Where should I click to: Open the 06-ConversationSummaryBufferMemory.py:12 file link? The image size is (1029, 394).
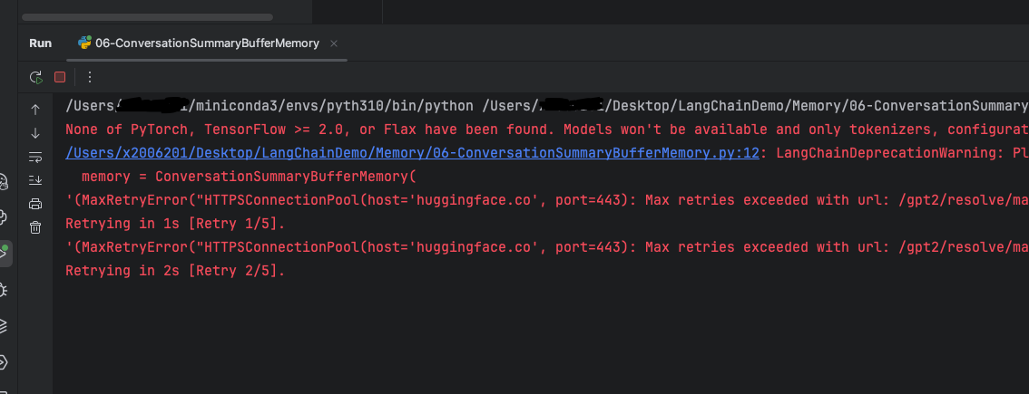tap(412, 153)
